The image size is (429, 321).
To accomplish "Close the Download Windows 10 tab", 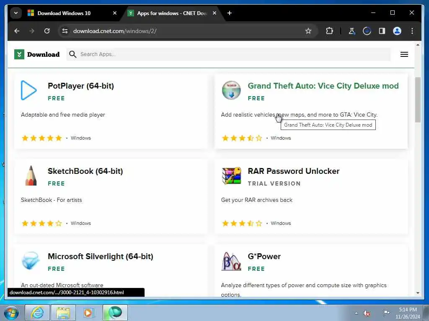I will 115,13.
